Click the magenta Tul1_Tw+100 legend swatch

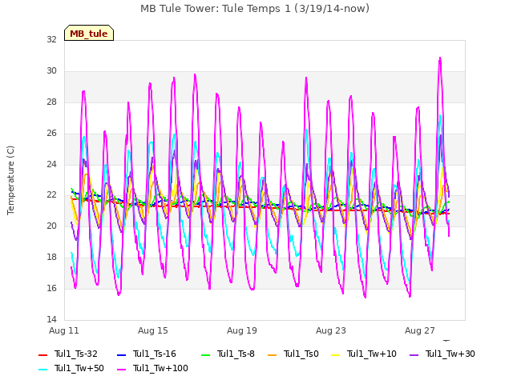[121, 370]
